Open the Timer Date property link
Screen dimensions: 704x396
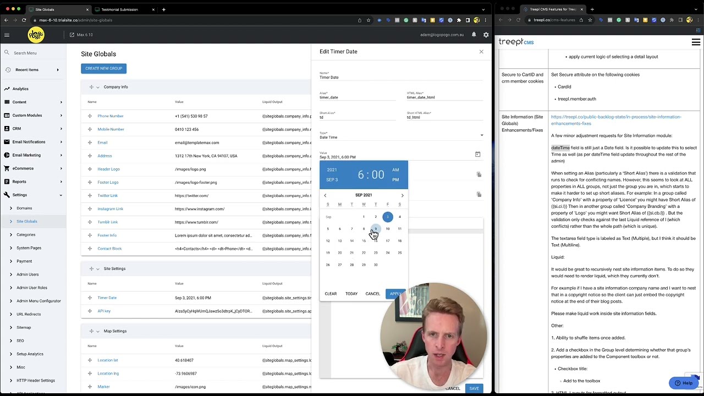pos(107,298)
